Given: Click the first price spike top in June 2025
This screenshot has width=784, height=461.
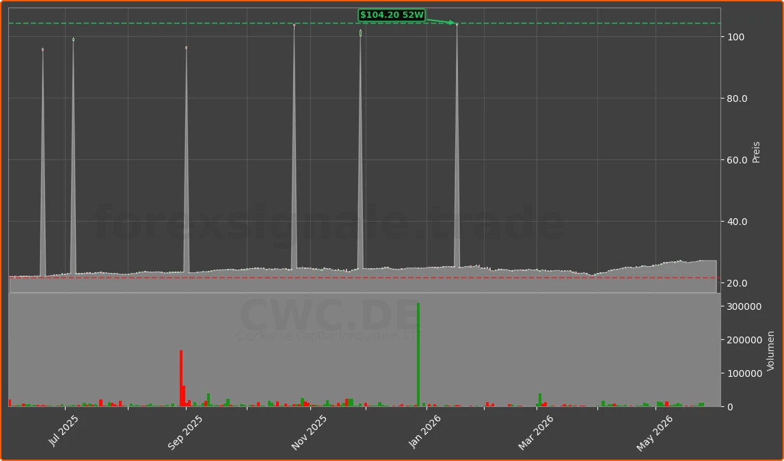Looking at the screenshot, I should [42, 49].
